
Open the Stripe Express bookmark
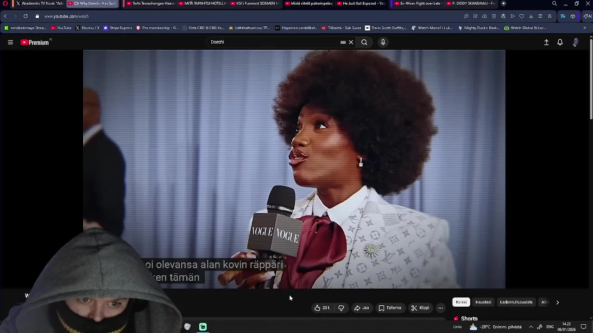click(x=118, y=28)
